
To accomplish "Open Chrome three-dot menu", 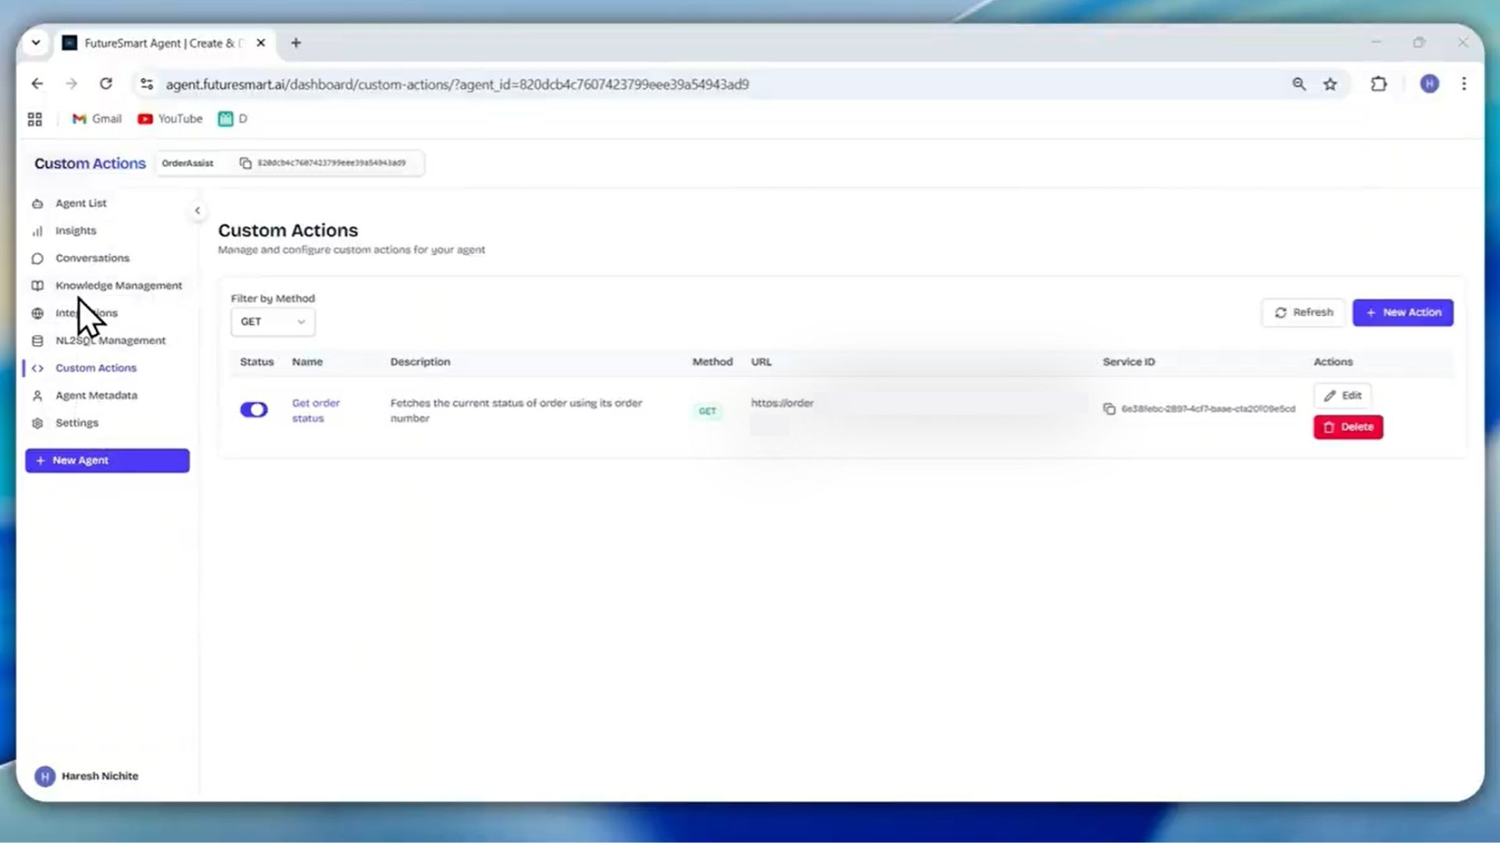I will coord(1463,84).
